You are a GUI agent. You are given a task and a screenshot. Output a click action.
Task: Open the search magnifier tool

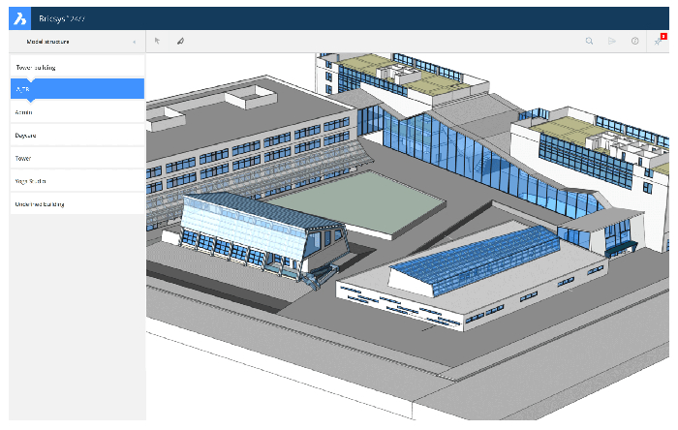[589, 41]
